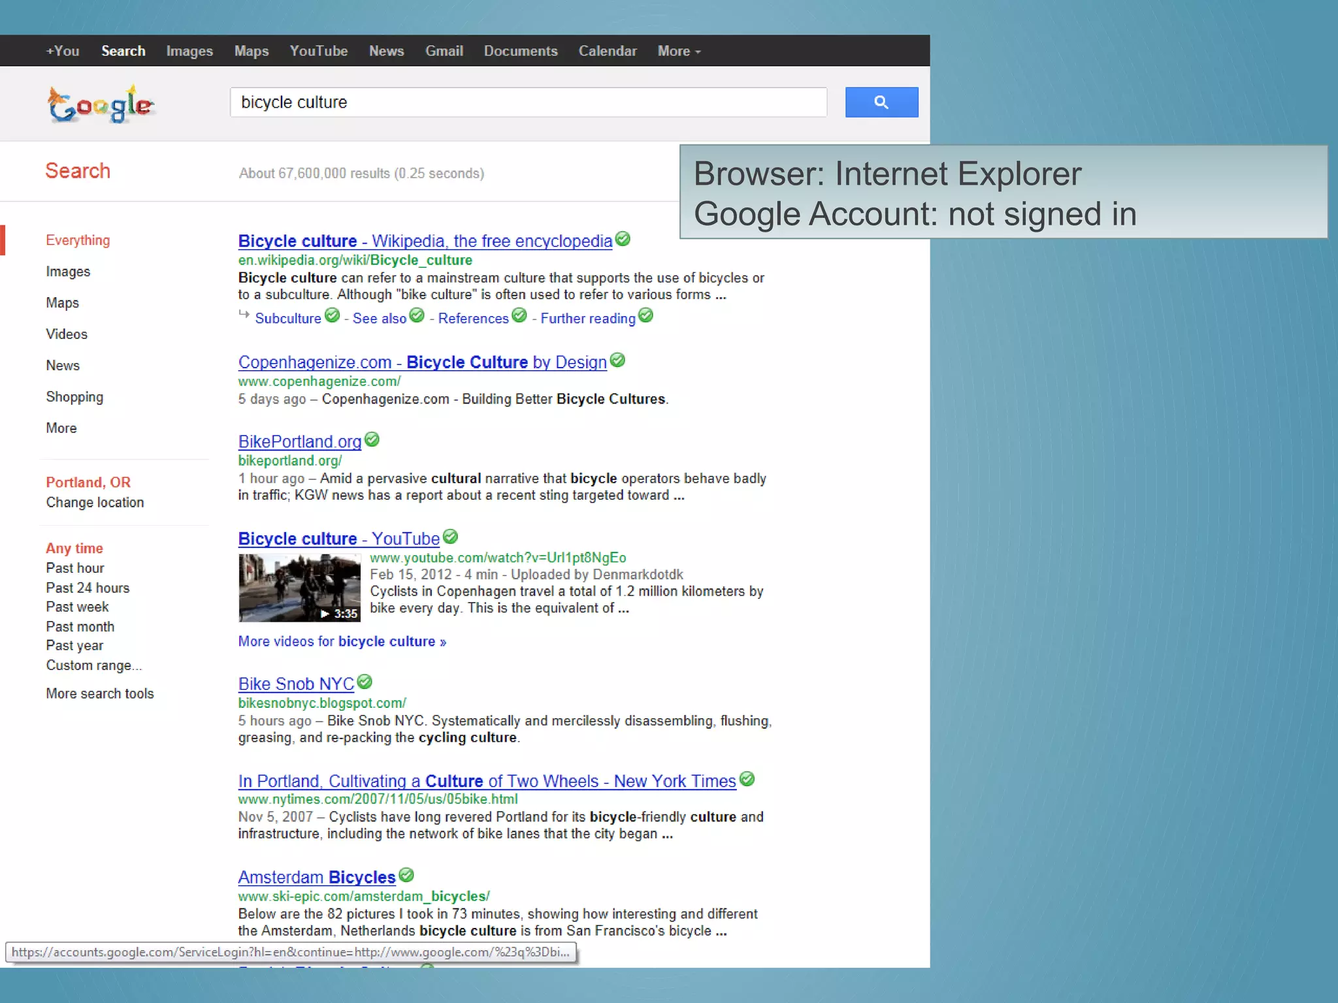Limit results to Past week
1338x1003 pixels.
coord(77,607)
